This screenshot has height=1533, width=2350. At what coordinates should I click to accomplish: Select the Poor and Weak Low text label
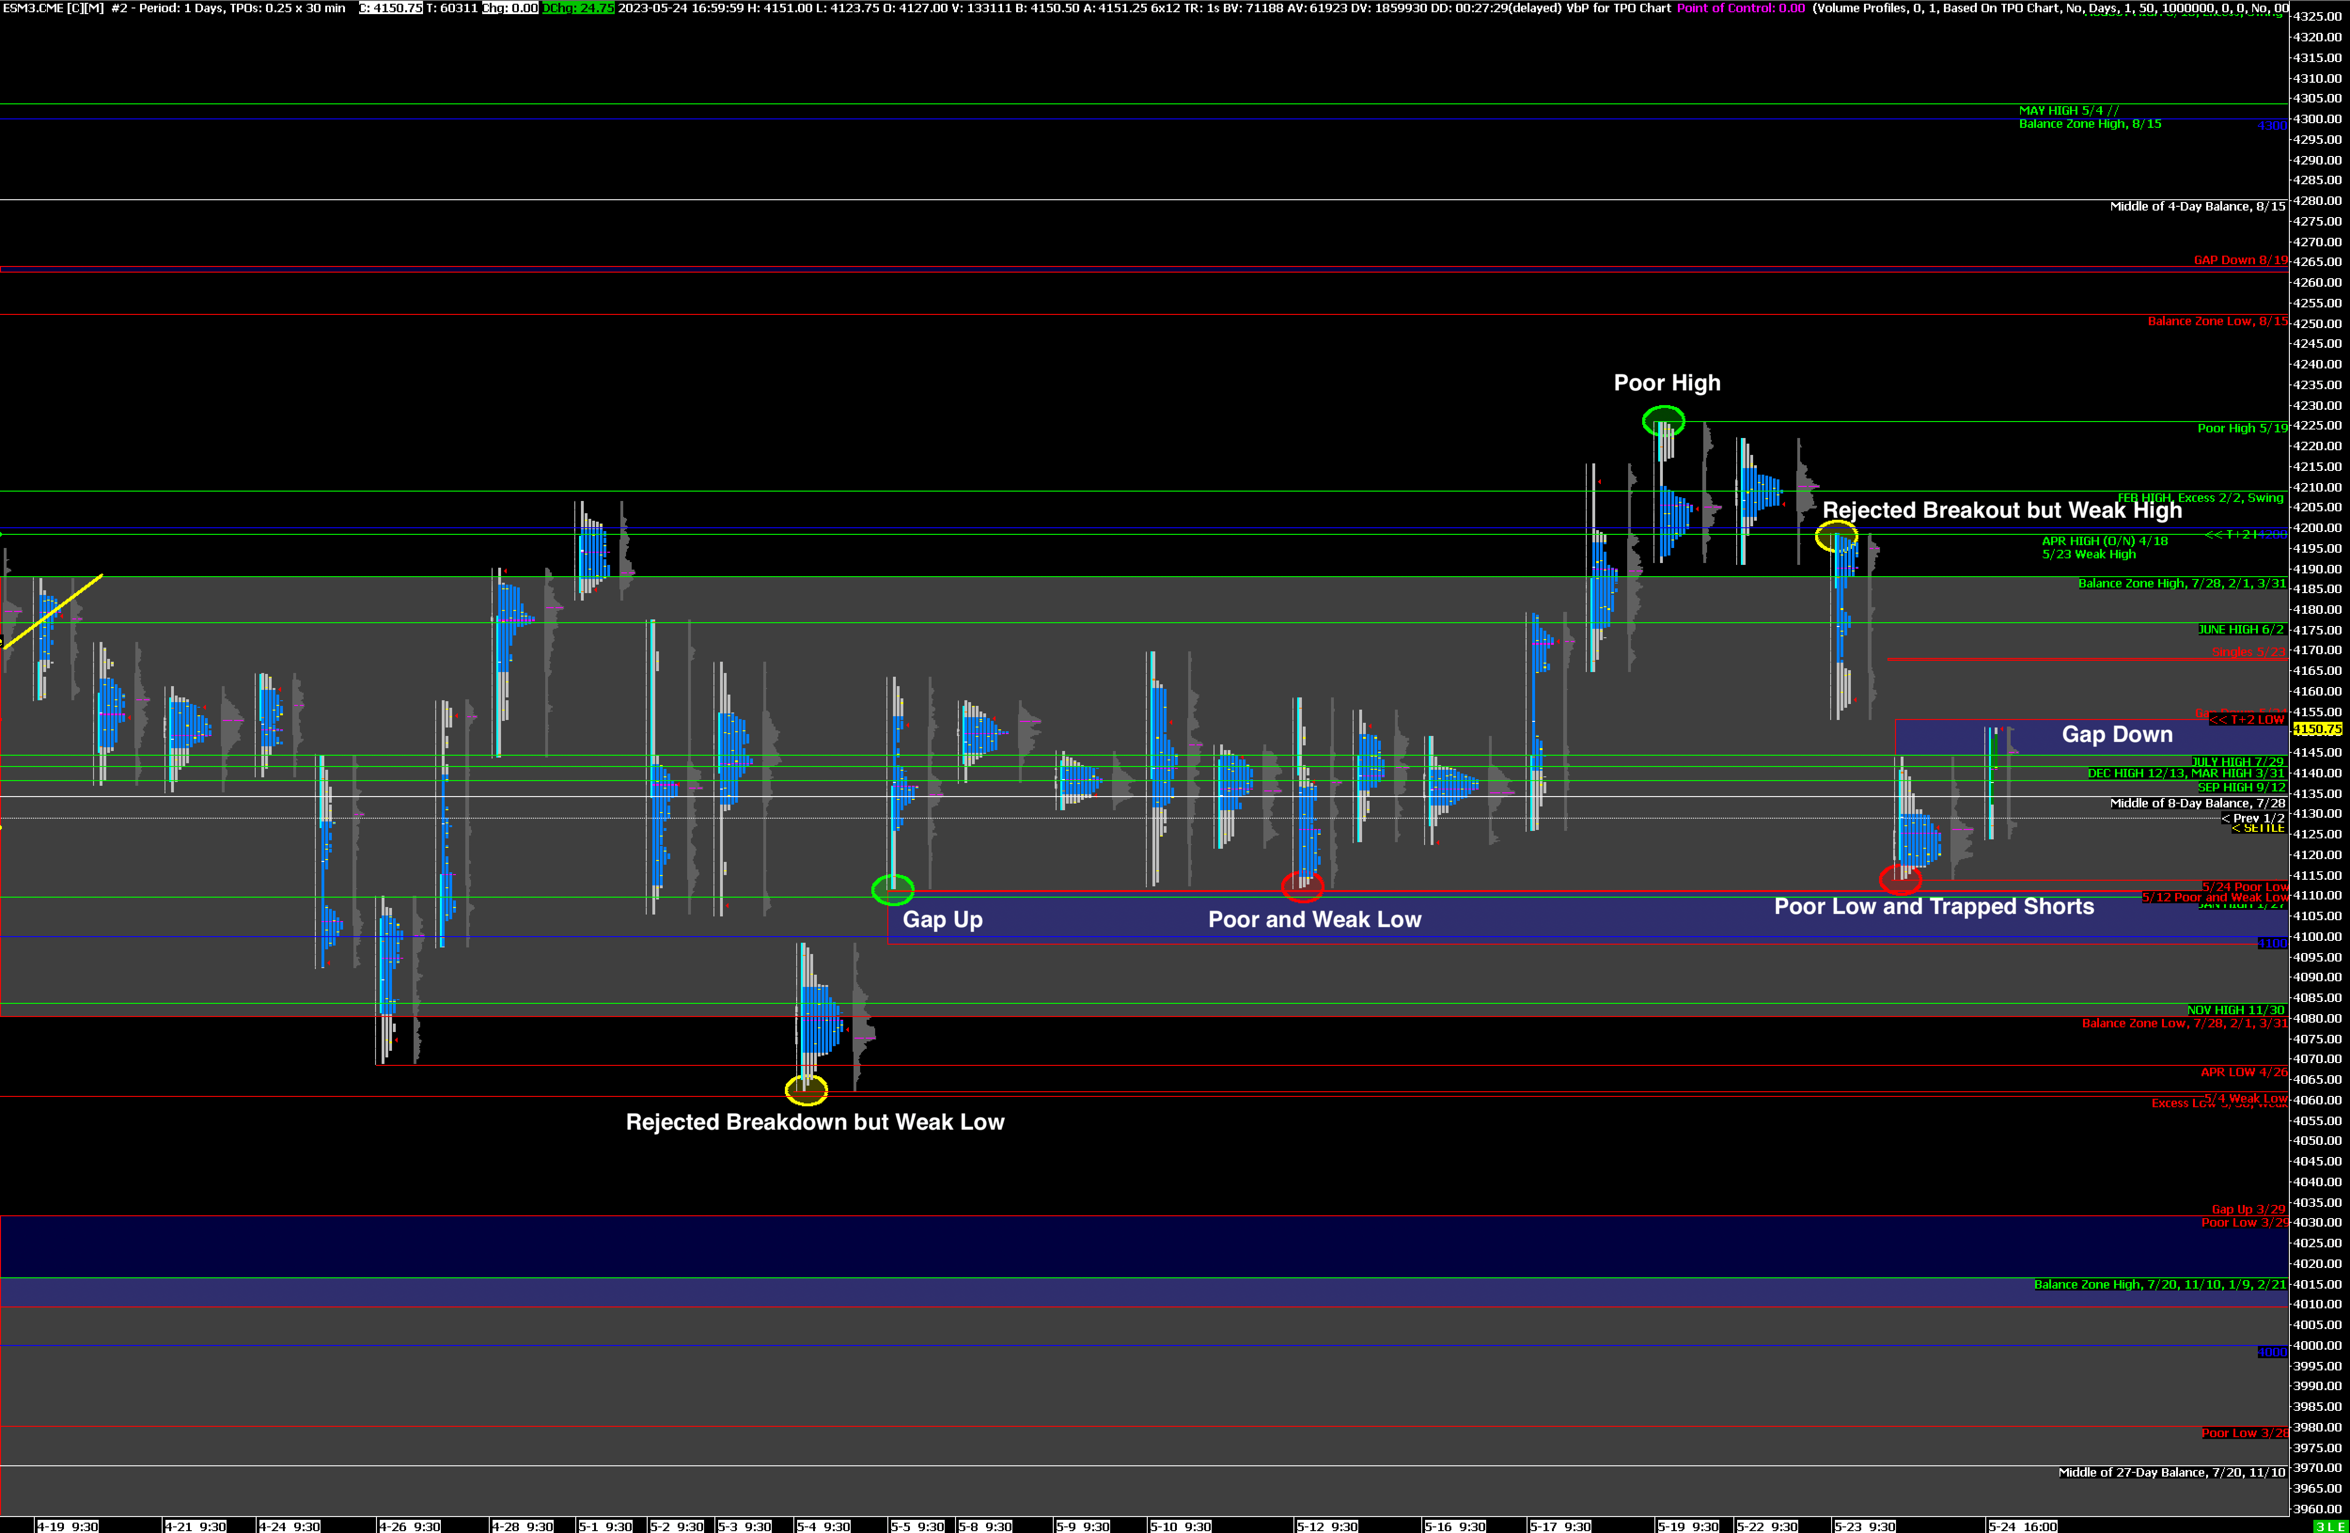click(1314, 919)
